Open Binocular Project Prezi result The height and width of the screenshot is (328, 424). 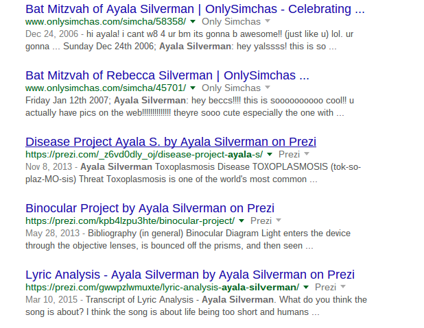point(150,207)
